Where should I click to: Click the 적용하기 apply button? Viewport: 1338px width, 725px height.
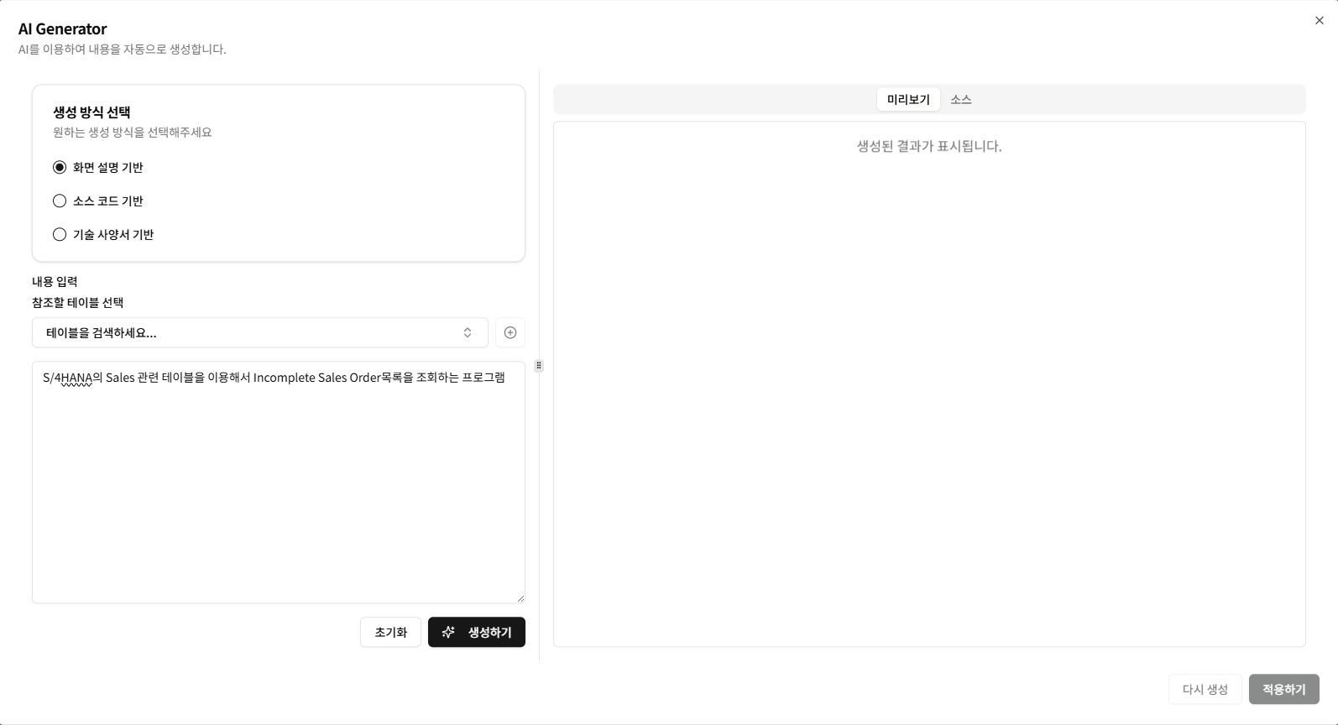pos(1283,689)
